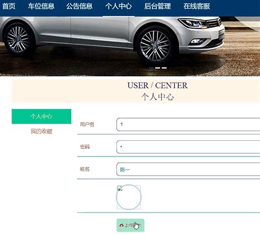The image size is (260, 235).
Task: Focus the 密码 password field
Action: click(188, 147)
